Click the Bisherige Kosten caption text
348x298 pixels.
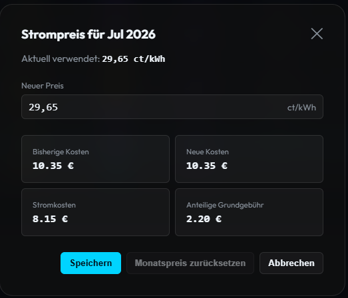(x=61, y=152)
